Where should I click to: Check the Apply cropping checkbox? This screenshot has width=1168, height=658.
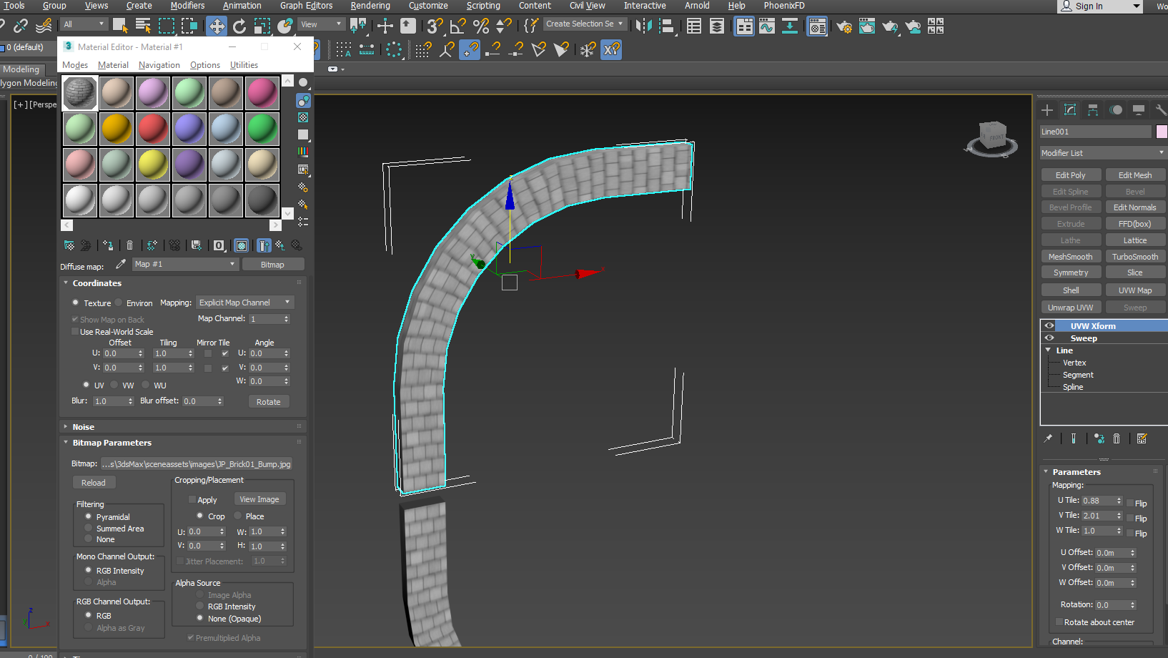tap(192, 499)
